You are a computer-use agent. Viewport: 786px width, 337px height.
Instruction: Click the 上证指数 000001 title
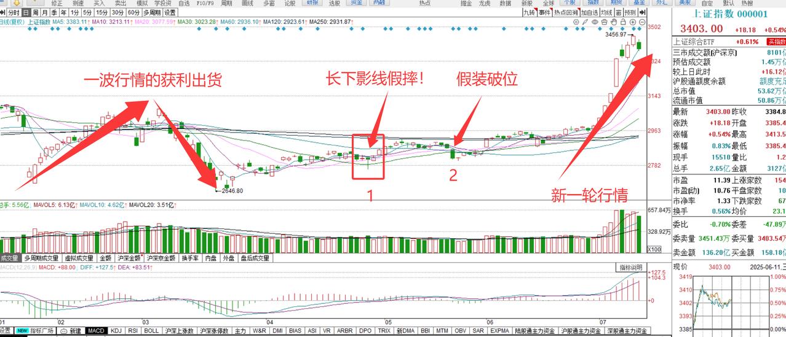click(x=730, y=14)
